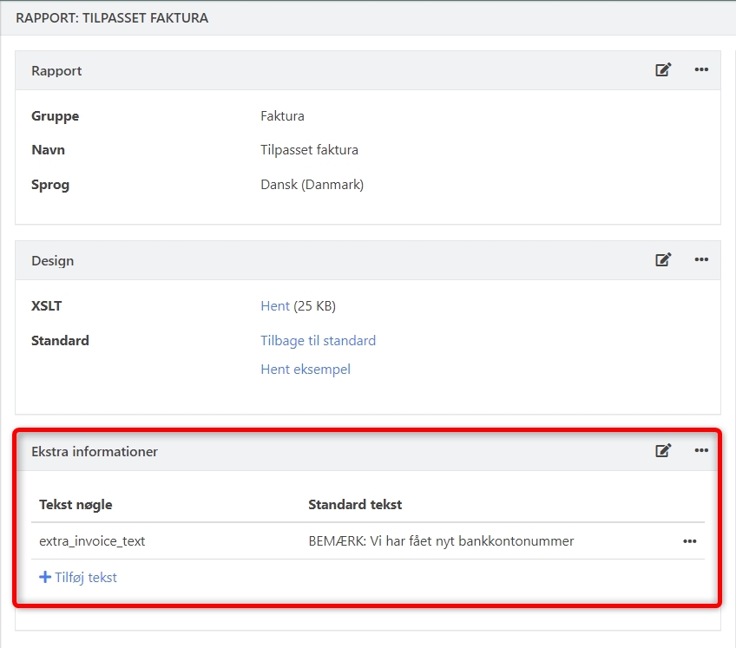Screen dimensions: 736x648
Task: Open row options for extra_invoice_text
Action: pos(689,541)
